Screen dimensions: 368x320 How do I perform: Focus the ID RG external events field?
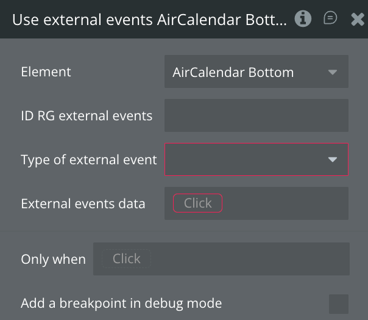256,115
